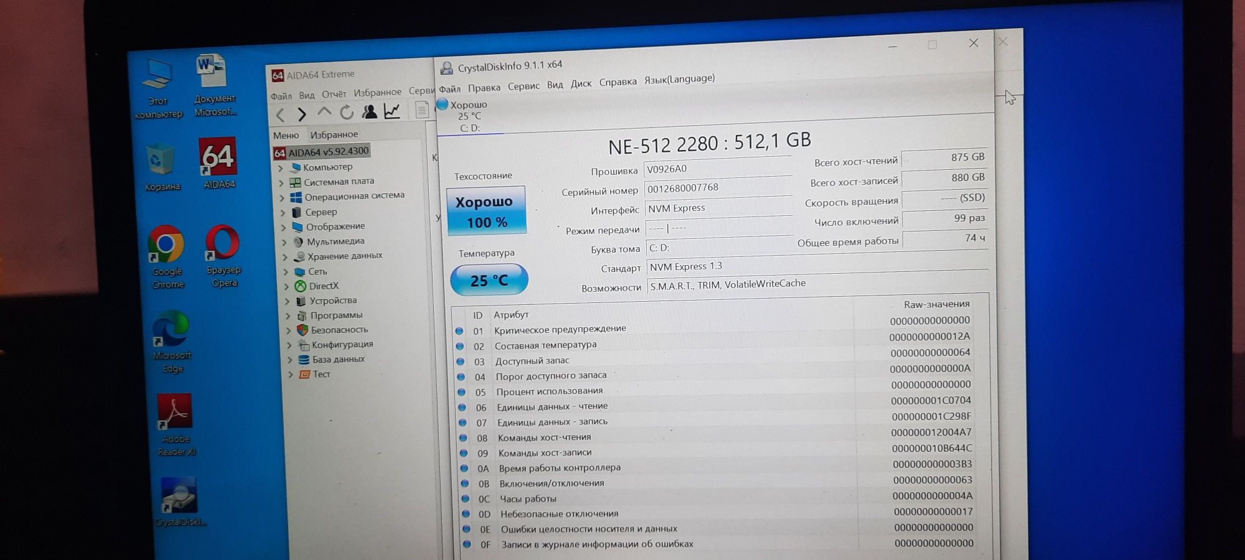This screenshot has width=1245, height=560.
Task: Select Тест in AIDA64 tree
Action: (321, 375)
